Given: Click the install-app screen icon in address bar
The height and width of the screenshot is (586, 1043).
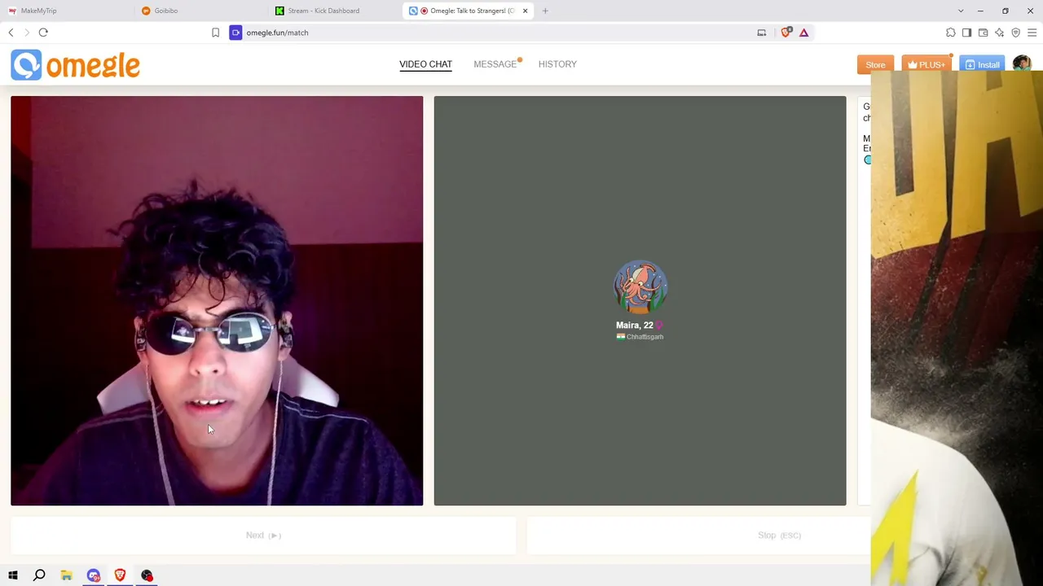Looking at the screenshot, I should [x=762, y=33].
